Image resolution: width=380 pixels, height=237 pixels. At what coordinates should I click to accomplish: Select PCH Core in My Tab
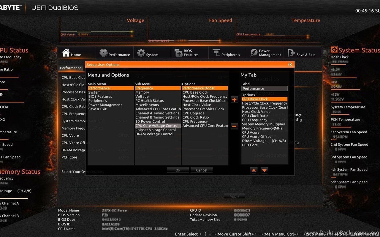pyautogui.click(x=264, y=145)
